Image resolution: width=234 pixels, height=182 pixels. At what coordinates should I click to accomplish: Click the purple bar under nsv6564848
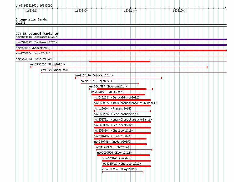[121, 39]
